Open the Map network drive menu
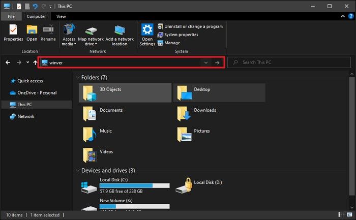The width and height of the screenshot is (356, 220). (91, 35)
